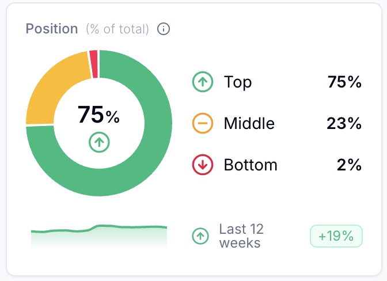Click the info icon beside Position title

(164, 29)
